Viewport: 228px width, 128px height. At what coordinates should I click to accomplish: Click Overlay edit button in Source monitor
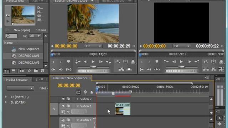point(129,69)
